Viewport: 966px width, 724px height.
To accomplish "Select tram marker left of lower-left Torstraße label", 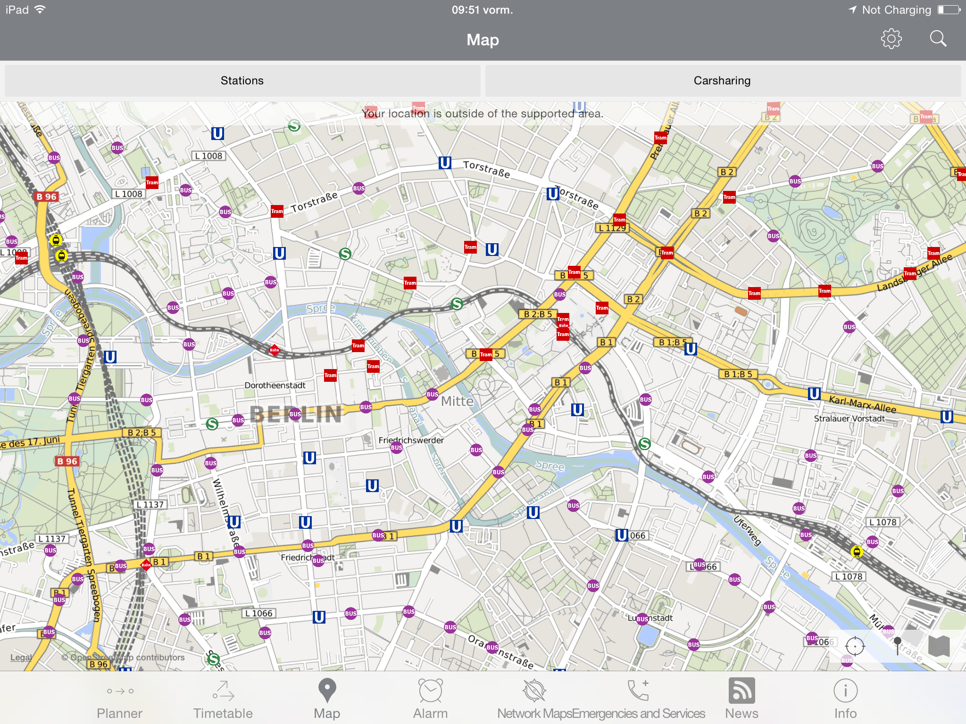I will click(x=277, y=211).
